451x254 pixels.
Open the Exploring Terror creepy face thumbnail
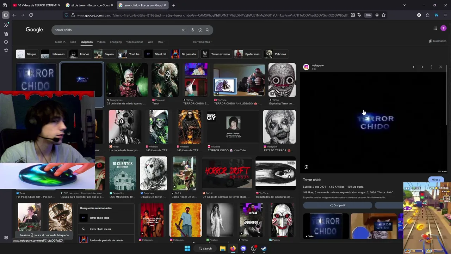point(282,80)
